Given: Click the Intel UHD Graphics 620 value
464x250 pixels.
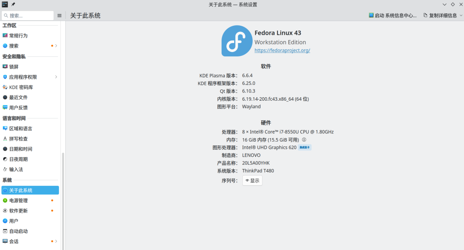Looking at the screenshot, I should click(269, 147).
